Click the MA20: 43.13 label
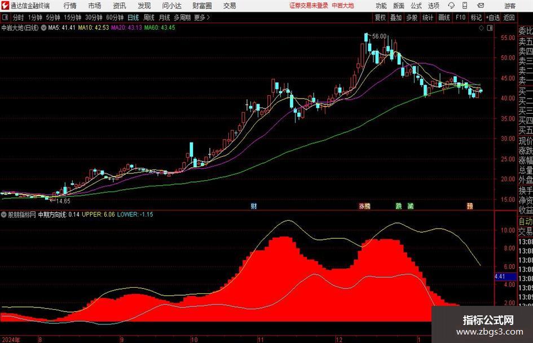Screen dimensions: 533x343 pos(126,28)
